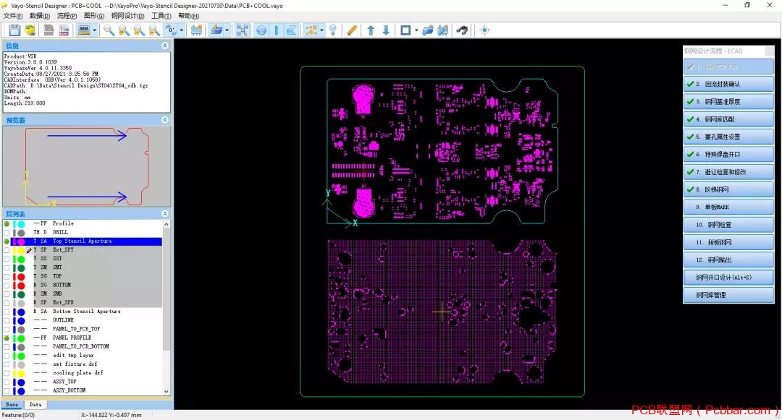
Task: Collapse the 层列表 panel with its chevron
Action: pos(164,213)
